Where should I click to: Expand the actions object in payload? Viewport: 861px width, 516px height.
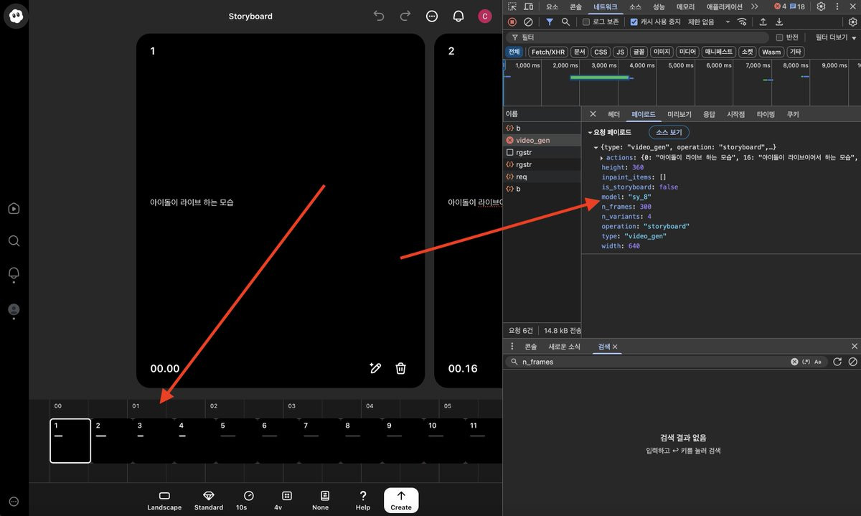602,157
